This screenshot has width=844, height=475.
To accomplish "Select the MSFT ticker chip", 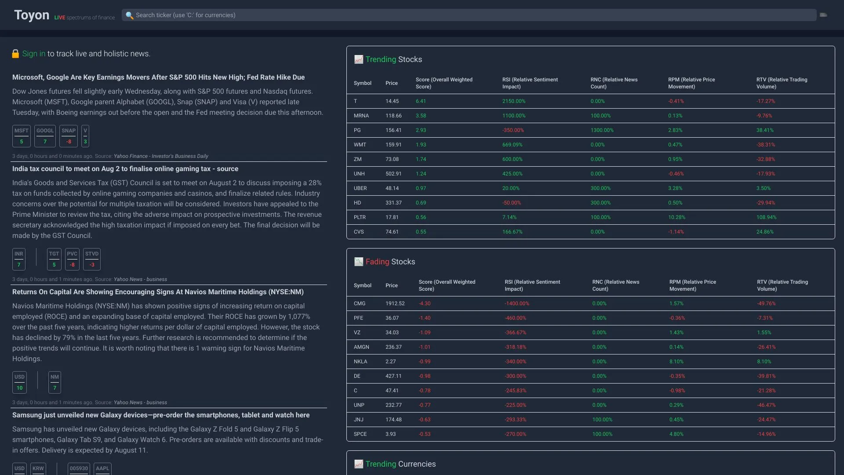I will [x=21, y=136].
